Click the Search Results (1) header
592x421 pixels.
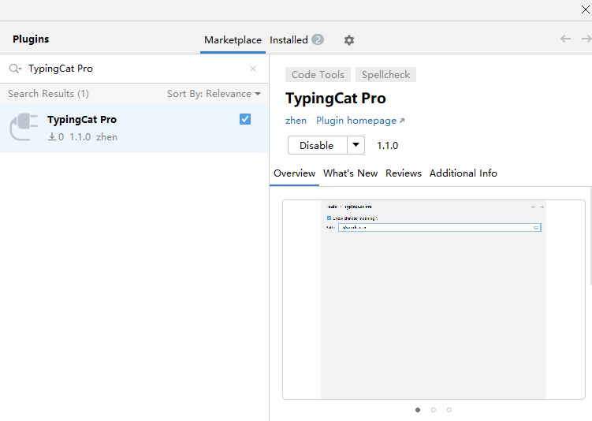(x=48, y=94)
